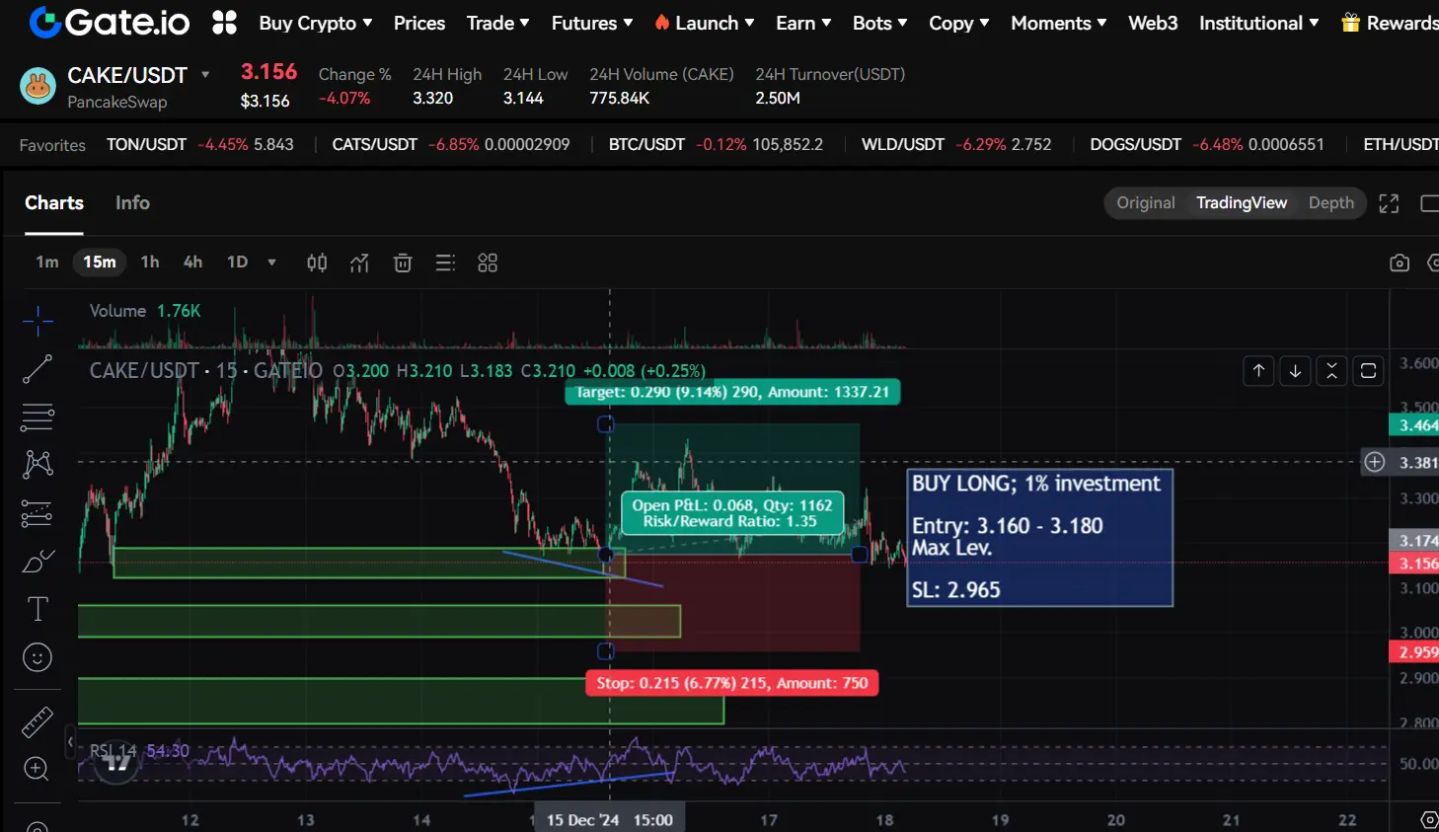This screenshot has width=1439, height=832.
Task: Expand the chart to fullscreen
Action: click(1389, 203)
